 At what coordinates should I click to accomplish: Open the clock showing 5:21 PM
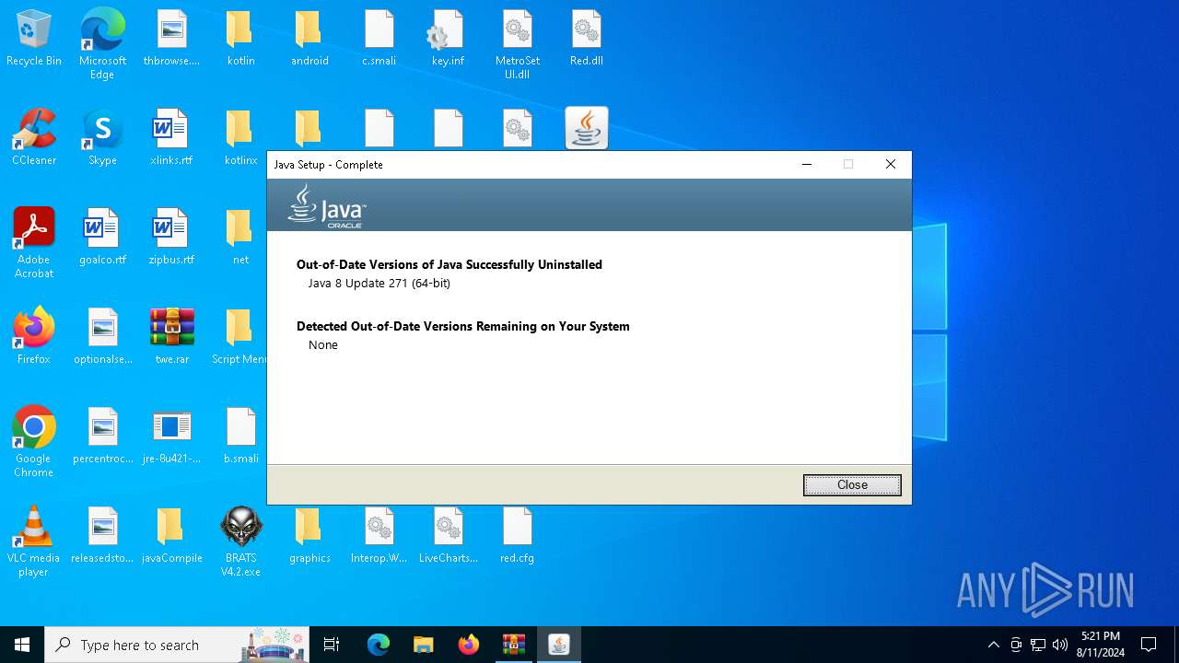coord(1101,645)
